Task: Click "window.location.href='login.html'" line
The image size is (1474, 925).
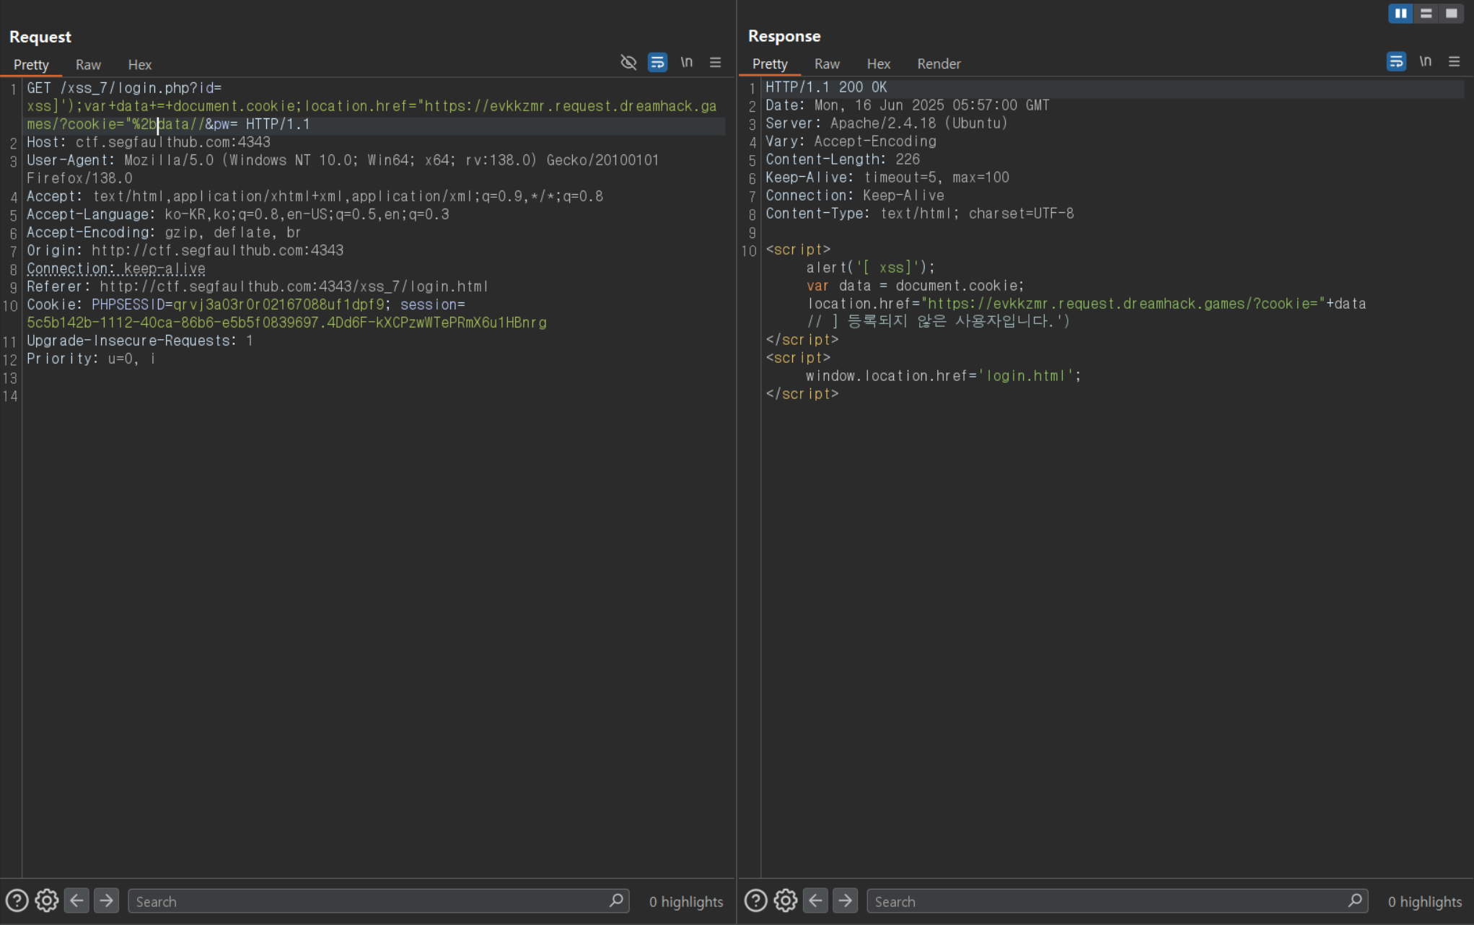Action: (x=944, y=376)
